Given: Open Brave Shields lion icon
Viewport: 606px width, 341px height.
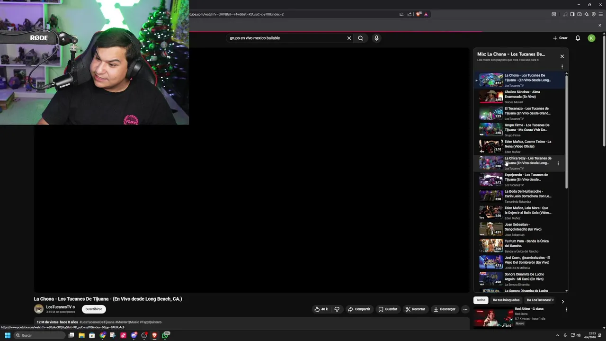Looking at the screenshot, I should click(x=419, y=14).
